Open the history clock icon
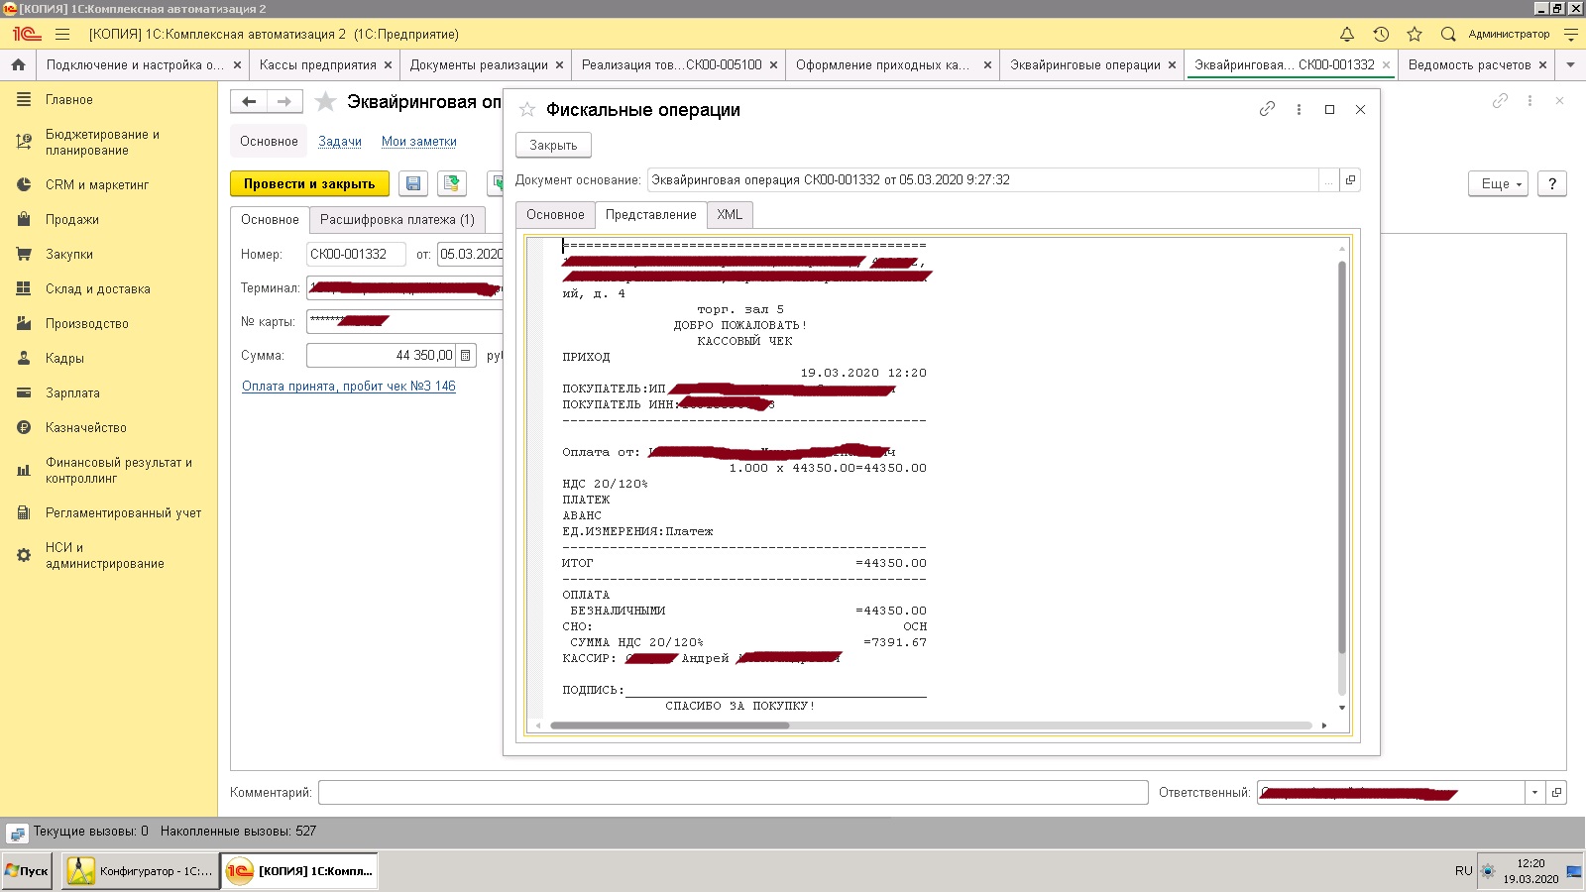 1381,34
